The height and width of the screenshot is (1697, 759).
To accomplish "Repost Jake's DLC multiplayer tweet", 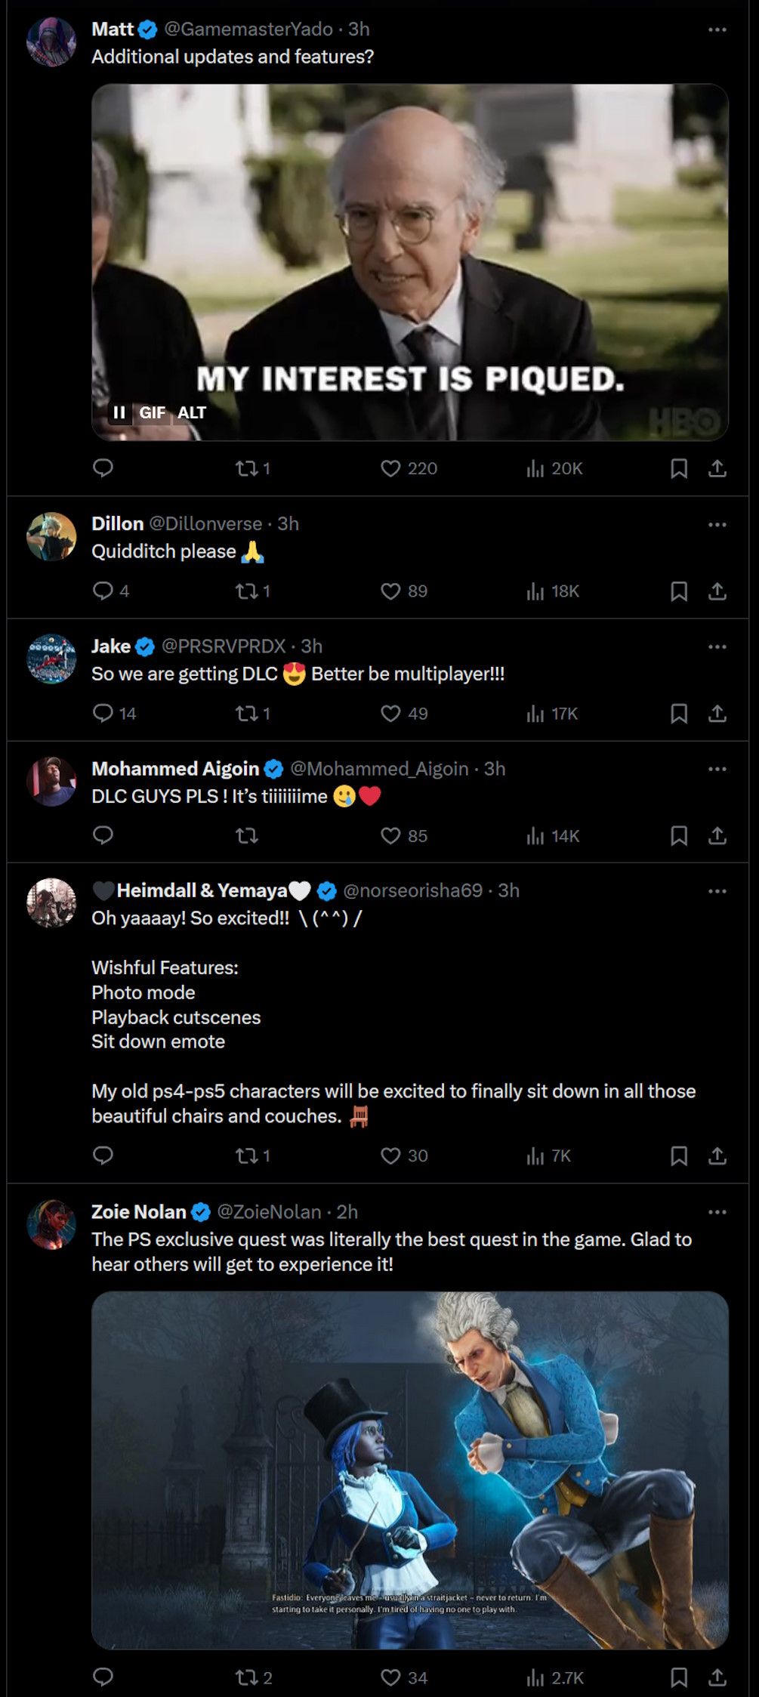I will click(247, 714).
